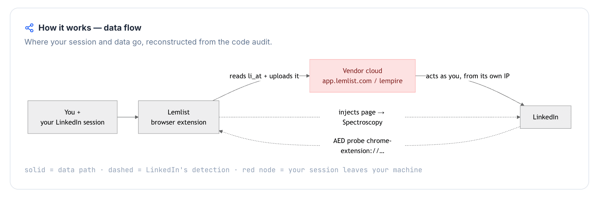The image size is (601, 199).
Task: Click dotted arrowhead entering LinkedIn node's left side
Action: click(x=519, y=117)
